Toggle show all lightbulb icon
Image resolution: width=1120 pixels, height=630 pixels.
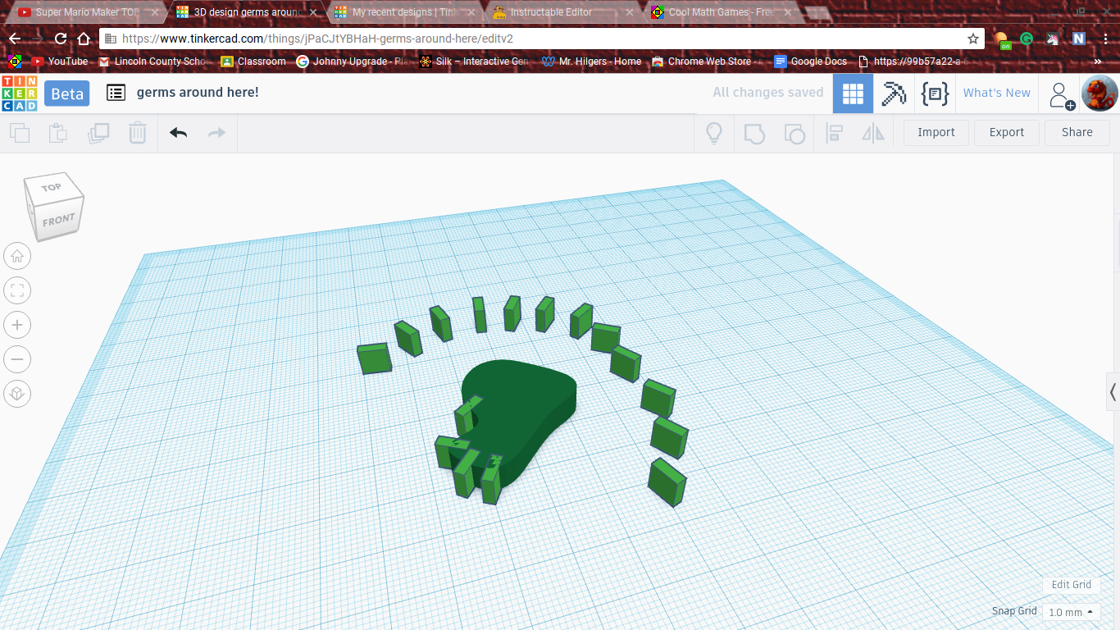pyautogui.click(x=714, y=133)
